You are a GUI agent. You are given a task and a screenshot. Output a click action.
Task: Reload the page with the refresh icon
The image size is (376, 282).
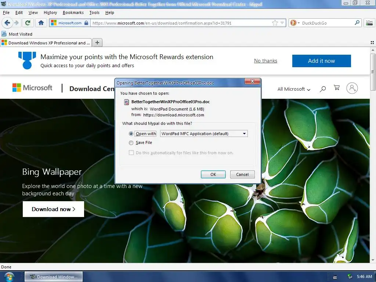click(x=28, y=23)
